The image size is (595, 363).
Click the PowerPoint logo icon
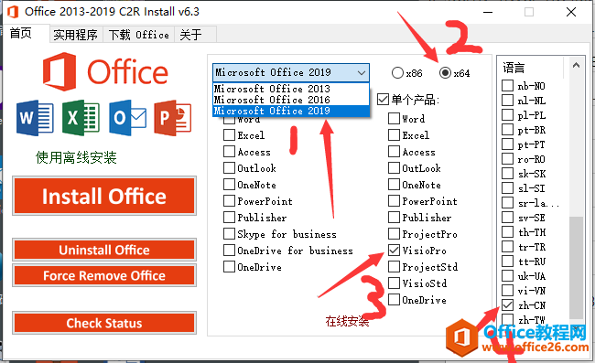(173, 118)
